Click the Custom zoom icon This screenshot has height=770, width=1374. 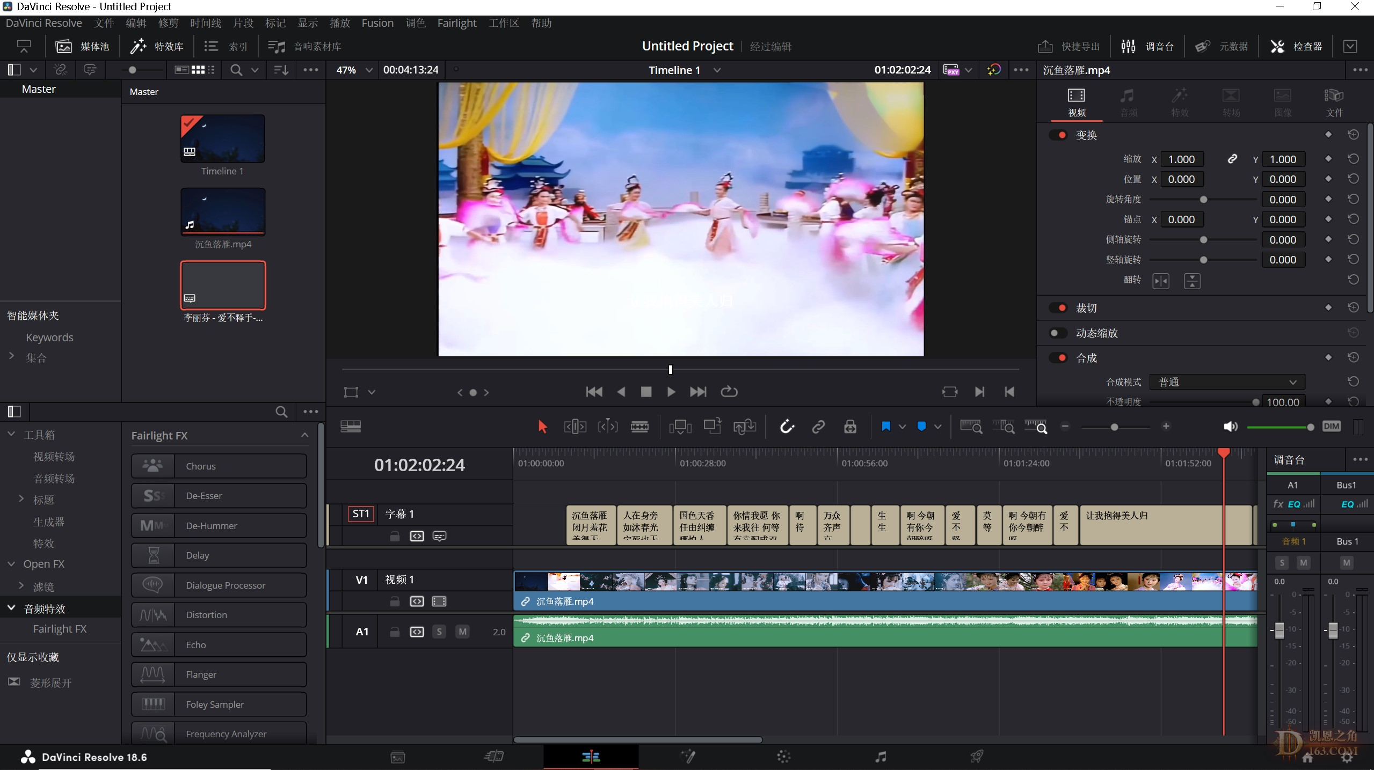(1036, 427)
